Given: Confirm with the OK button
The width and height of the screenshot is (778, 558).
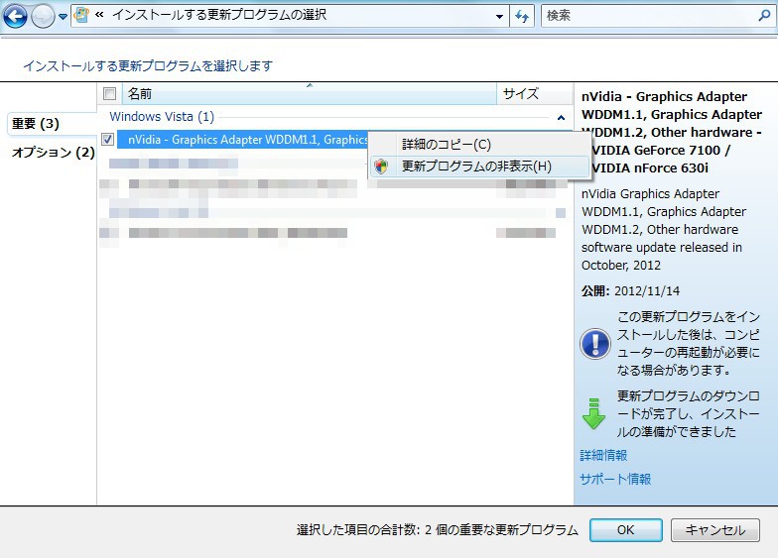Looking at the screenshot, I should tap(625, 530).
